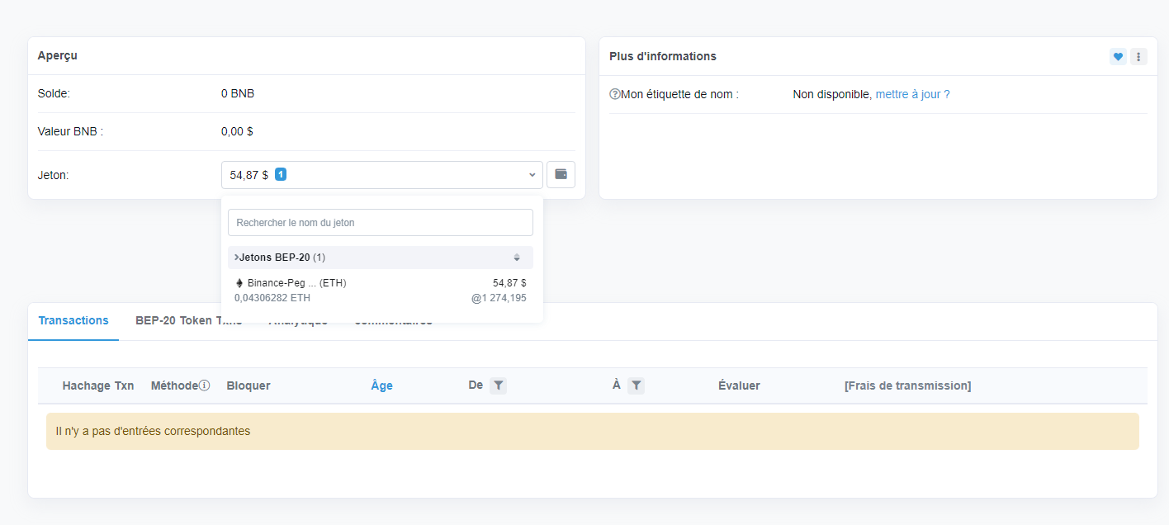This screenshot has height=525, width=1169.
Task: Open the filter icon for À column
Action: [x=636, y=385]
